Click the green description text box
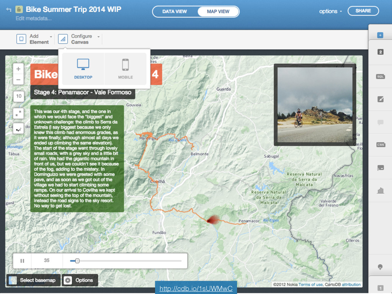 [x=77, y=159]
